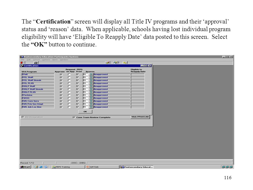Open reason lookup for FSEOG row
253x190 pixels.
91,98
